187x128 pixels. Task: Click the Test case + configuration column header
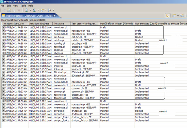point(85,23)
